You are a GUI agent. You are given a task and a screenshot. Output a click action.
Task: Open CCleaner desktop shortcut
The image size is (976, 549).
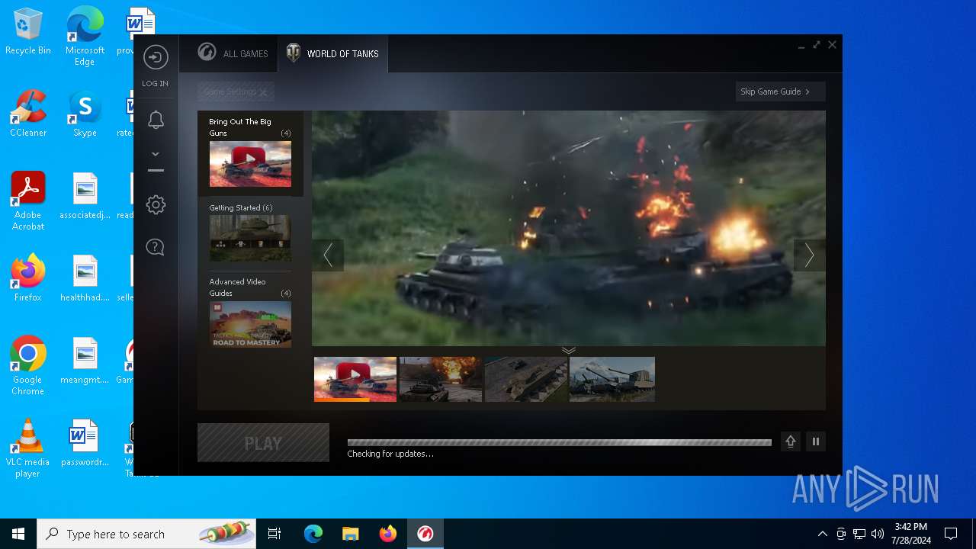click(x=28, y=114)
